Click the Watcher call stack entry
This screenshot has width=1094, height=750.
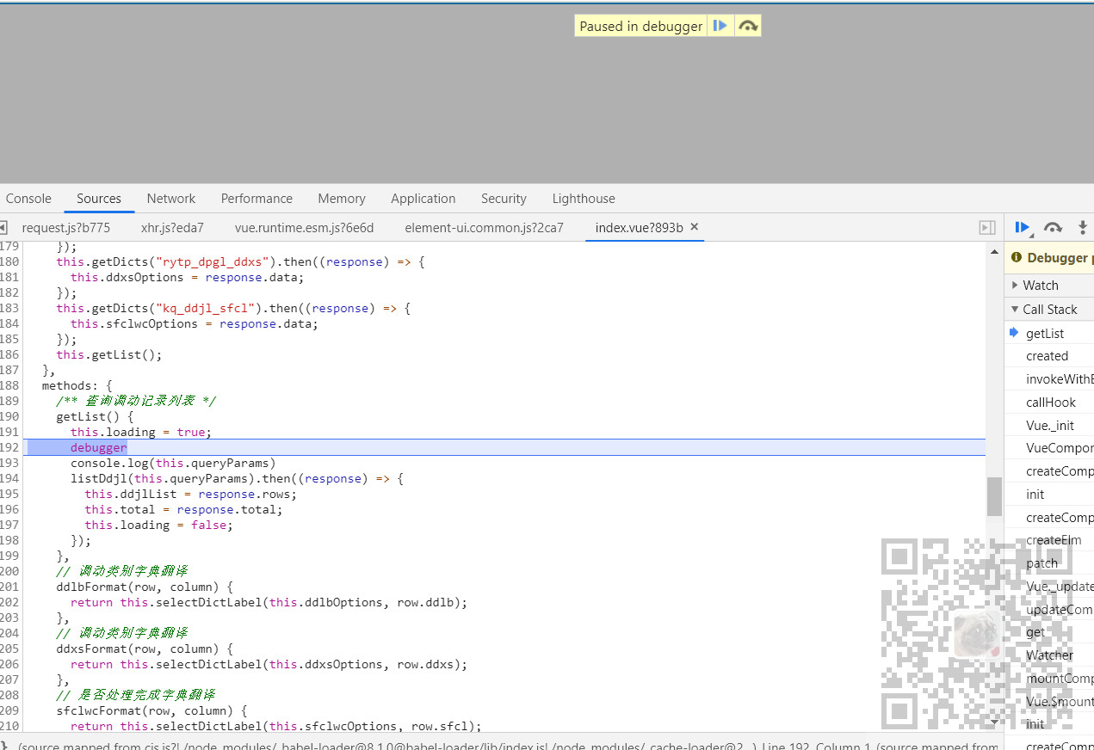1049,655
